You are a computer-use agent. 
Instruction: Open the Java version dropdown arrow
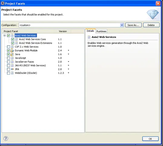point(68,54)
